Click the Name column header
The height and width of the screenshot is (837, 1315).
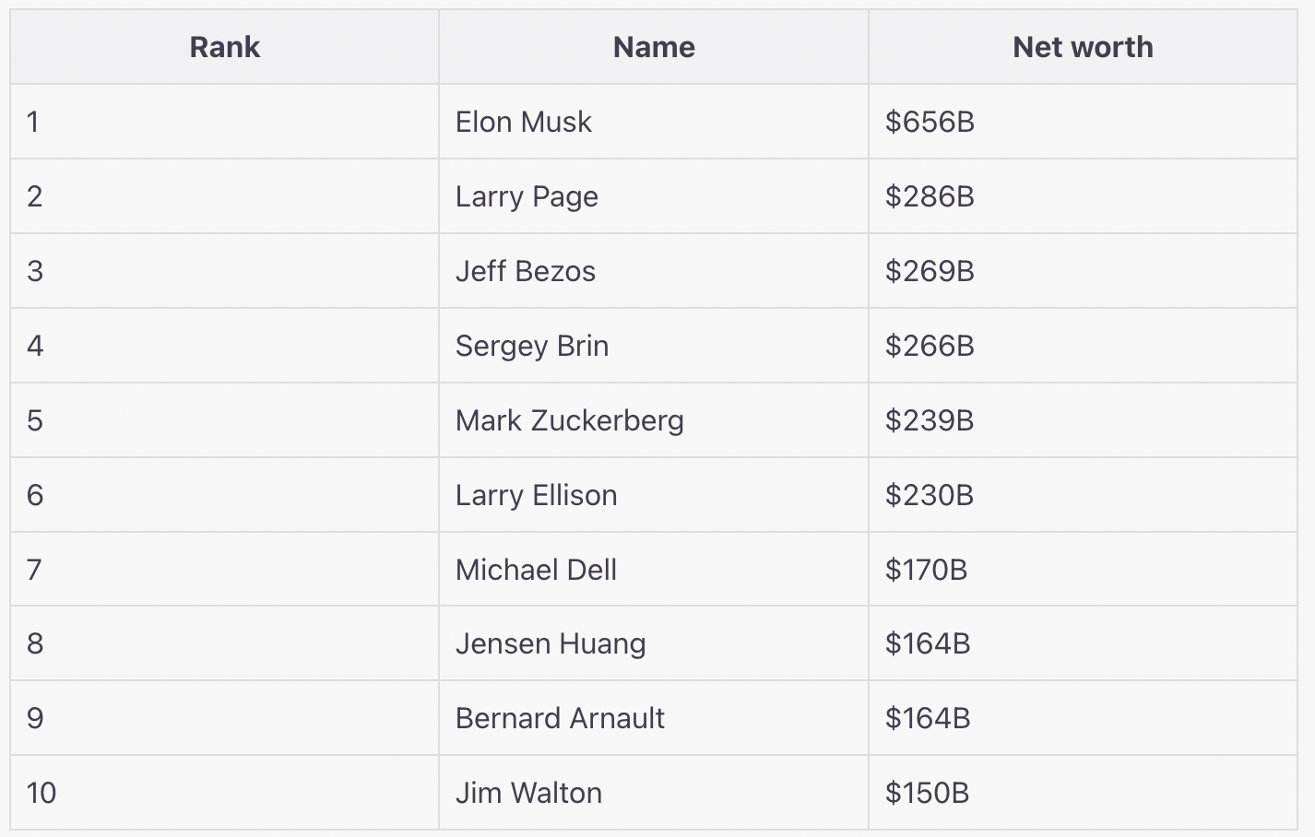654,47
